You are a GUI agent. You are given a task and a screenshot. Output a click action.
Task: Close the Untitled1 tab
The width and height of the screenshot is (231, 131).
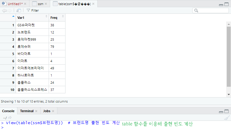25,4
